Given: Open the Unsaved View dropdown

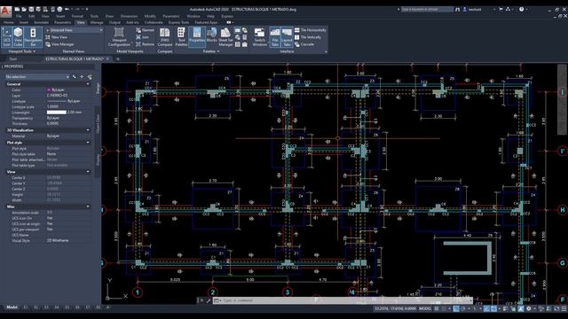Looking at the screenshot, I should (x=74, y=30).
